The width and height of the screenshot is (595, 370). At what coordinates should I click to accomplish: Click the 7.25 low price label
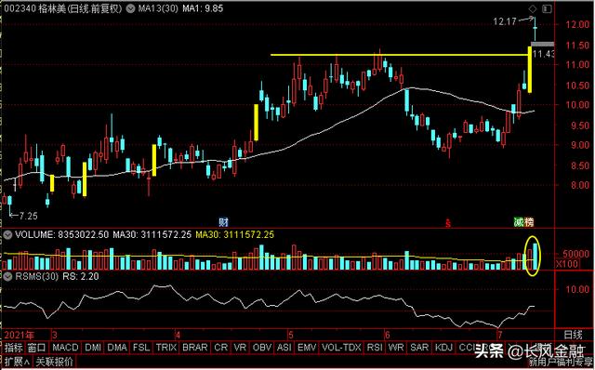click(x=29, y=216)
